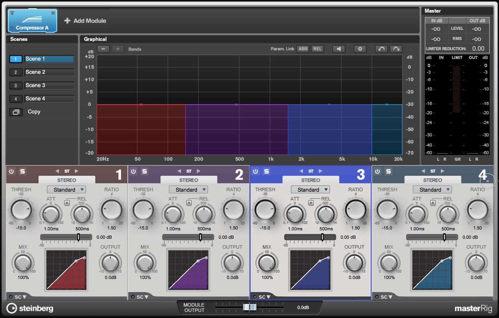Solo band 2 with the S button

pyautogui.click(x=145, y=171)
